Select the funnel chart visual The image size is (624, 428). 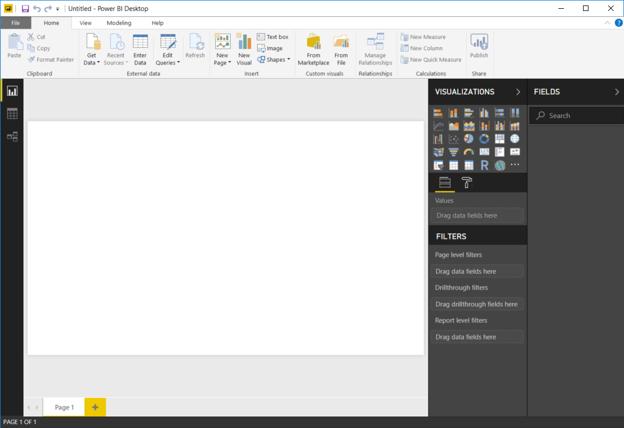454,152
